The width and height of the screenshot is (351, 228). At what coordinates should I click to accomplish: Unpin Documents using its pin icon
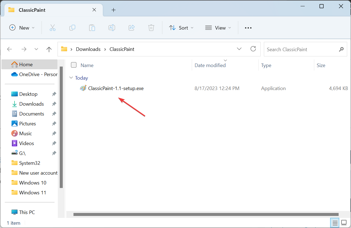point(54,114)
